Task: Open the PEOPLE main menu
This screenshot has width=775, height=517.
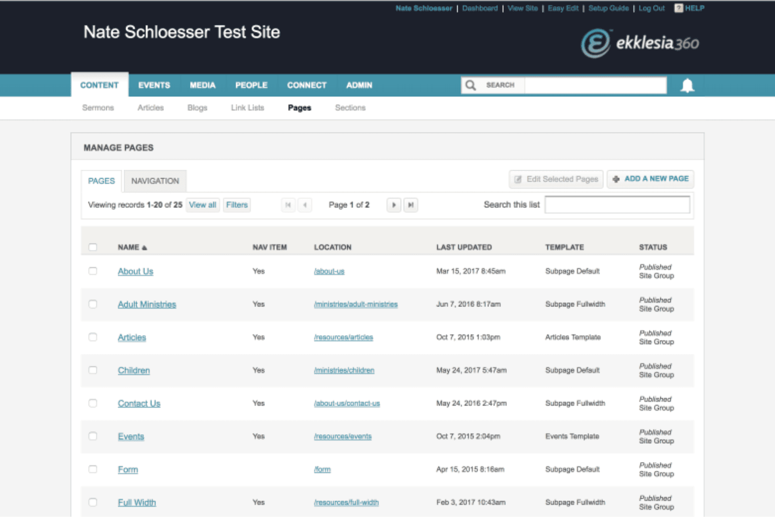Action: pos(251,85)
